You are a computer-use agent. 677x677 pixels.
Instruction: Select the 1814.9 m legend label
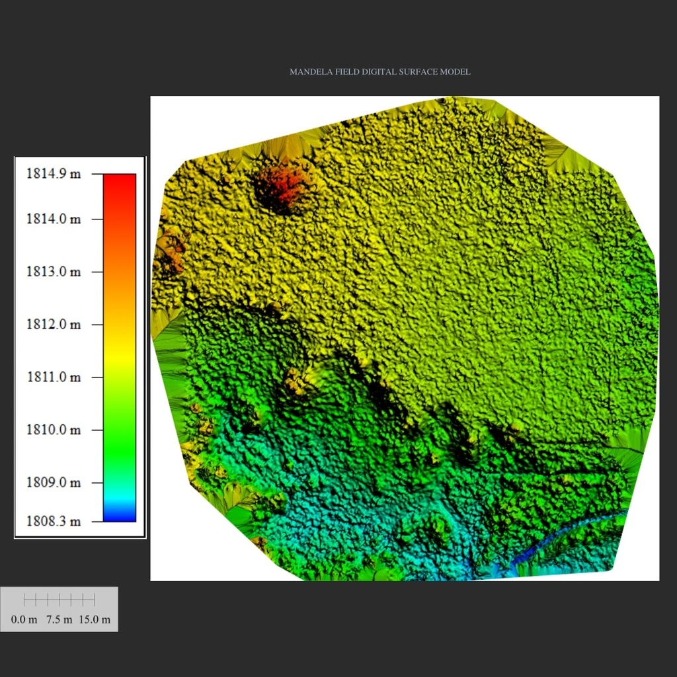(x=54, y=174)
